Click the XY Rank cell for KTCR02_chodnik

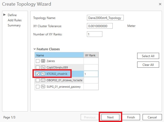pos(91,74)
